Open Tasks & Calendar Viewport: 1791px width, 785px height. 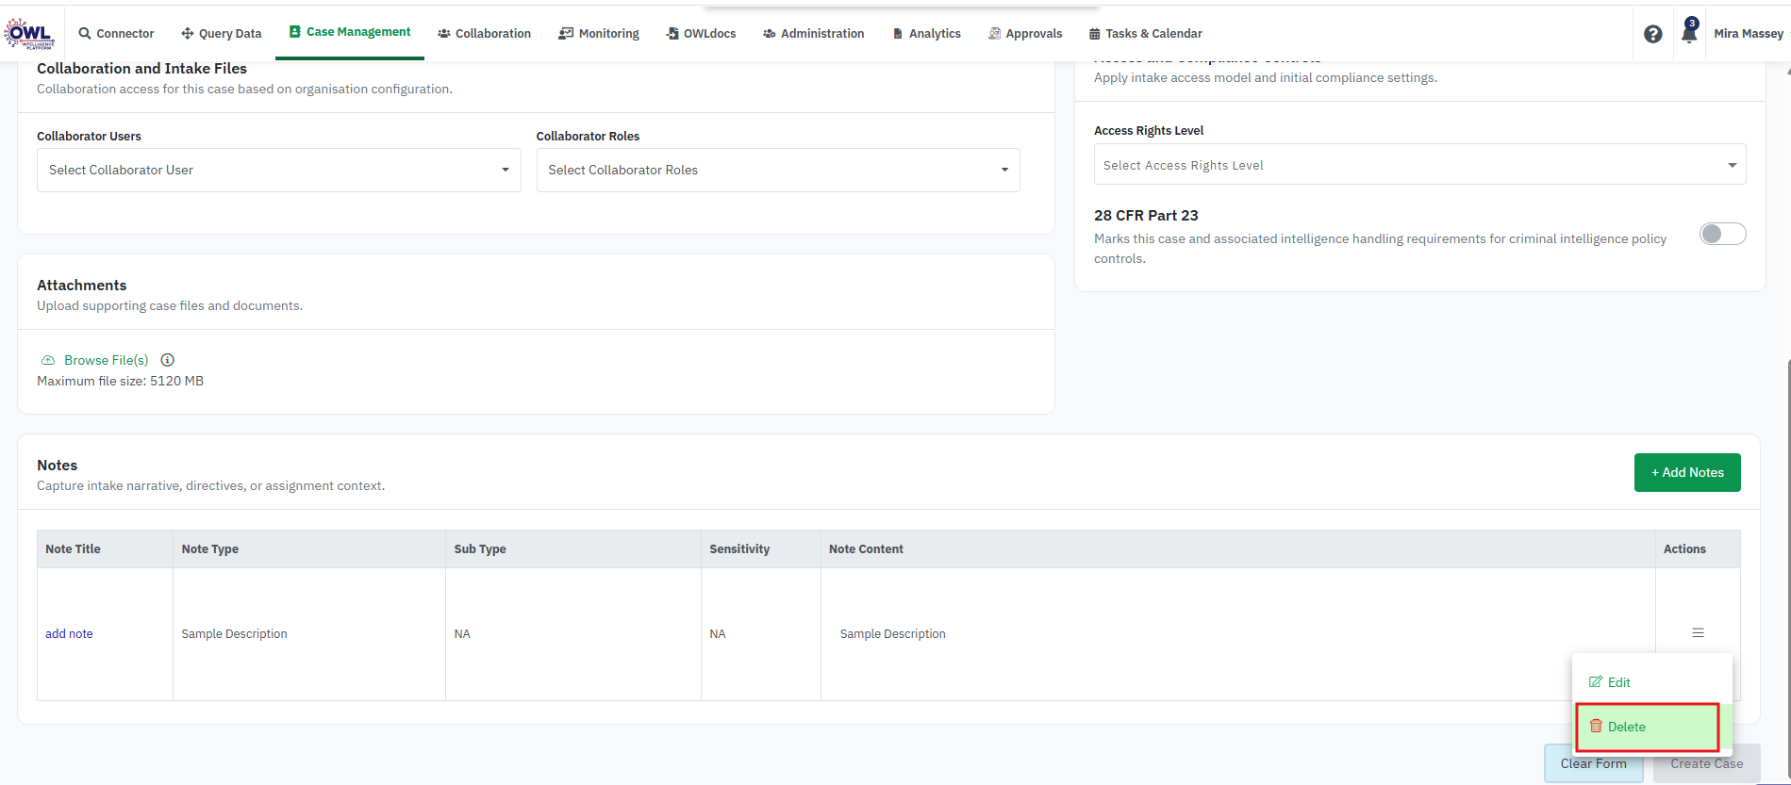click(x=1145, y=33)
